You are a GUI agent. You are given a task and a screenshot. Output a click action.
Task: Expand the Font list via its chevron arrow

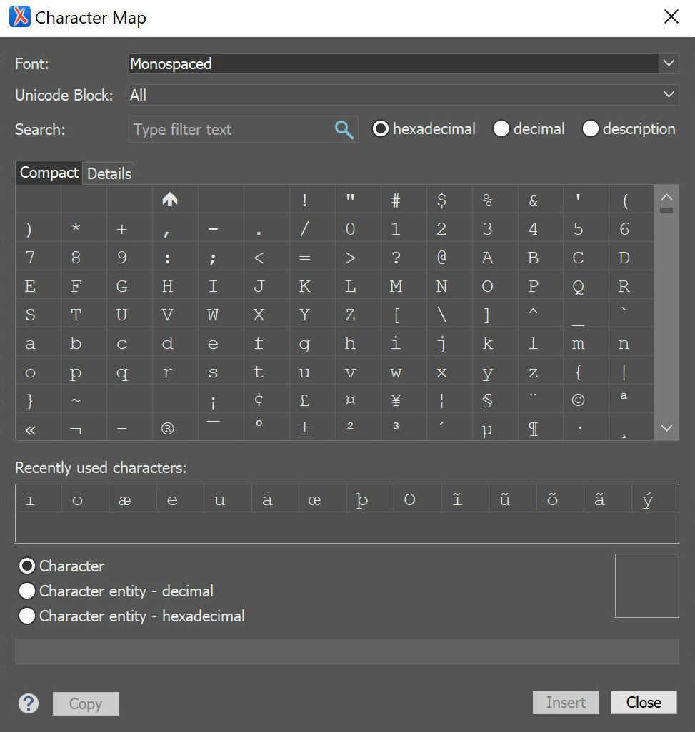coord(669,63)
